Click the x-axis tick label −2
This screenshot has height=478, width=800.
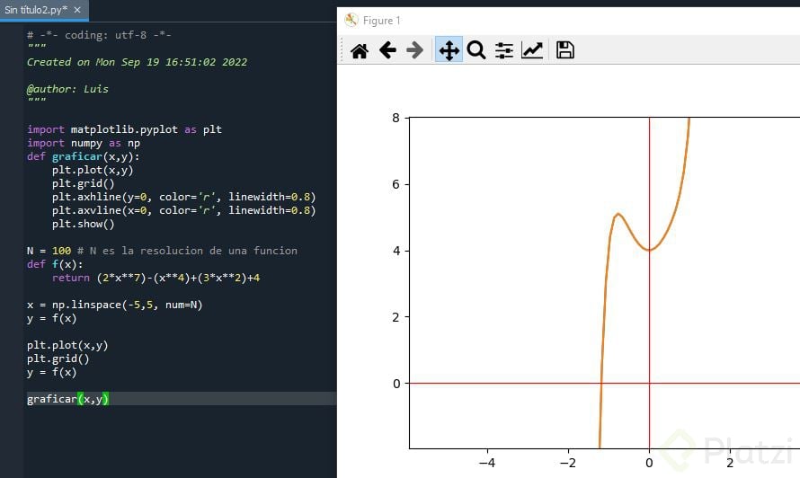click(x=568, y=463)
